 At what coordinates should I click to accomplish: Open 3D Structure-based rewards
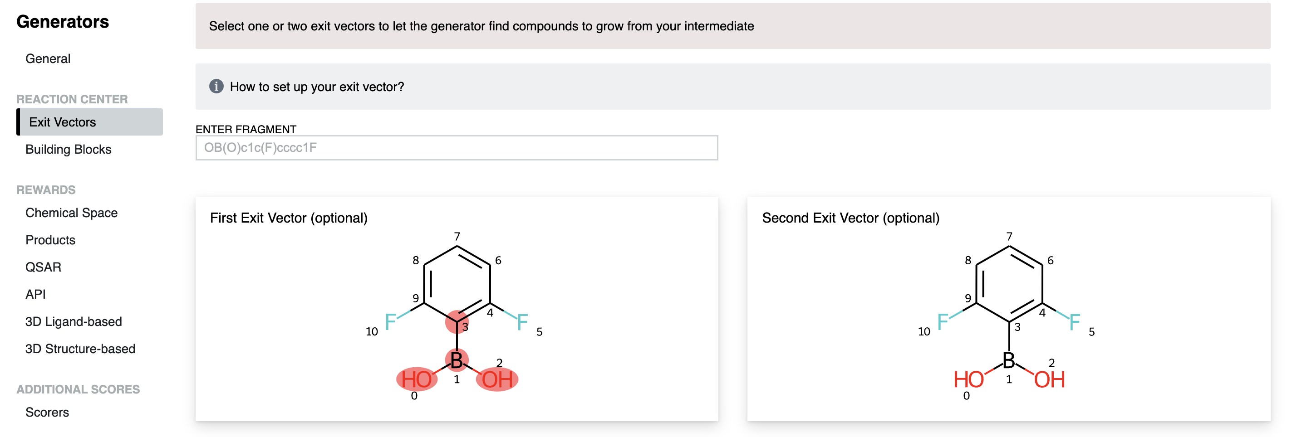click(80, 349)
